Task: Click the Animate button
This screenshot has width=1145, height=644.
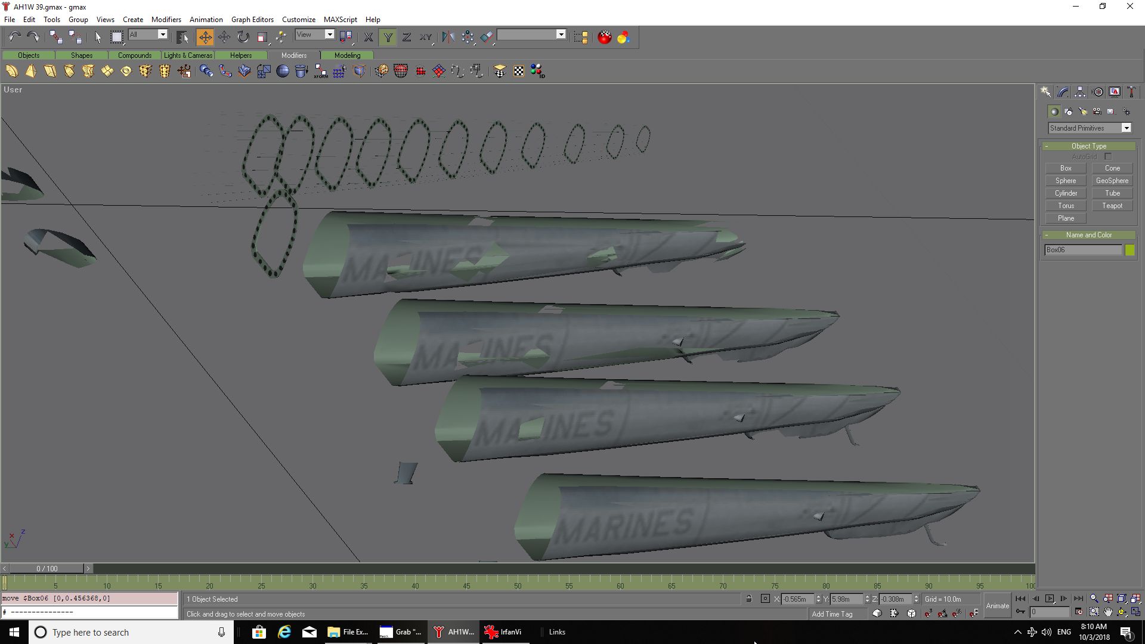Action: click(997, 606)
